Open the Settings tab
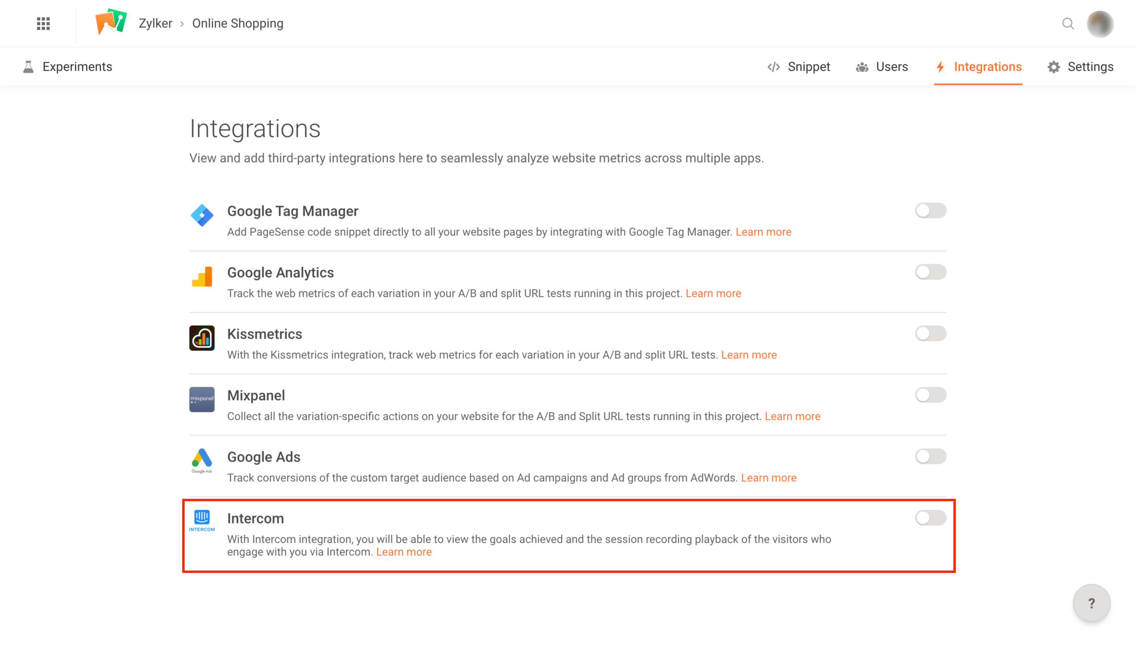1136x647 pixels. point(1080,67)
